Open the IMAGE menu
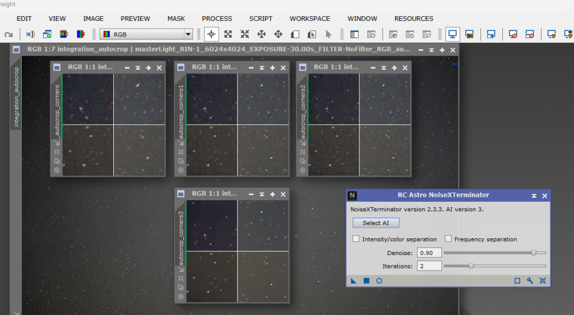 pyautogui.click(x=94, y=18)
